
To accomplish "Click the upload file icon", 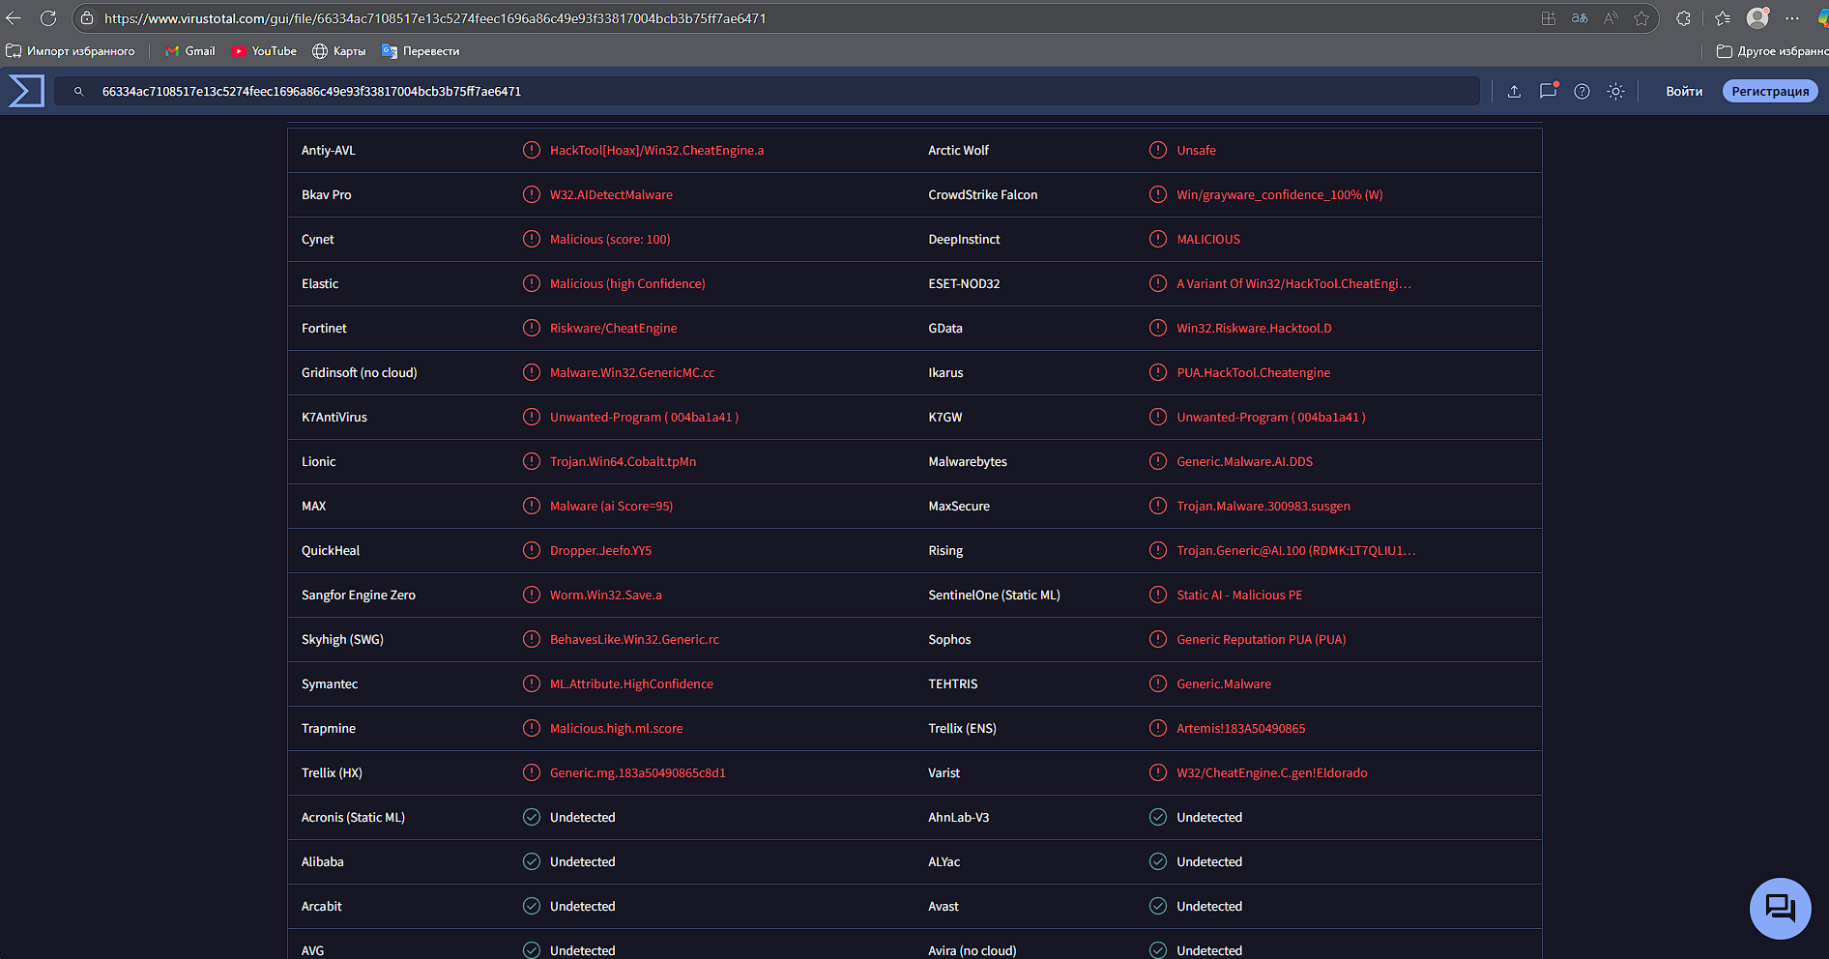I will [x=1514, y=91].
